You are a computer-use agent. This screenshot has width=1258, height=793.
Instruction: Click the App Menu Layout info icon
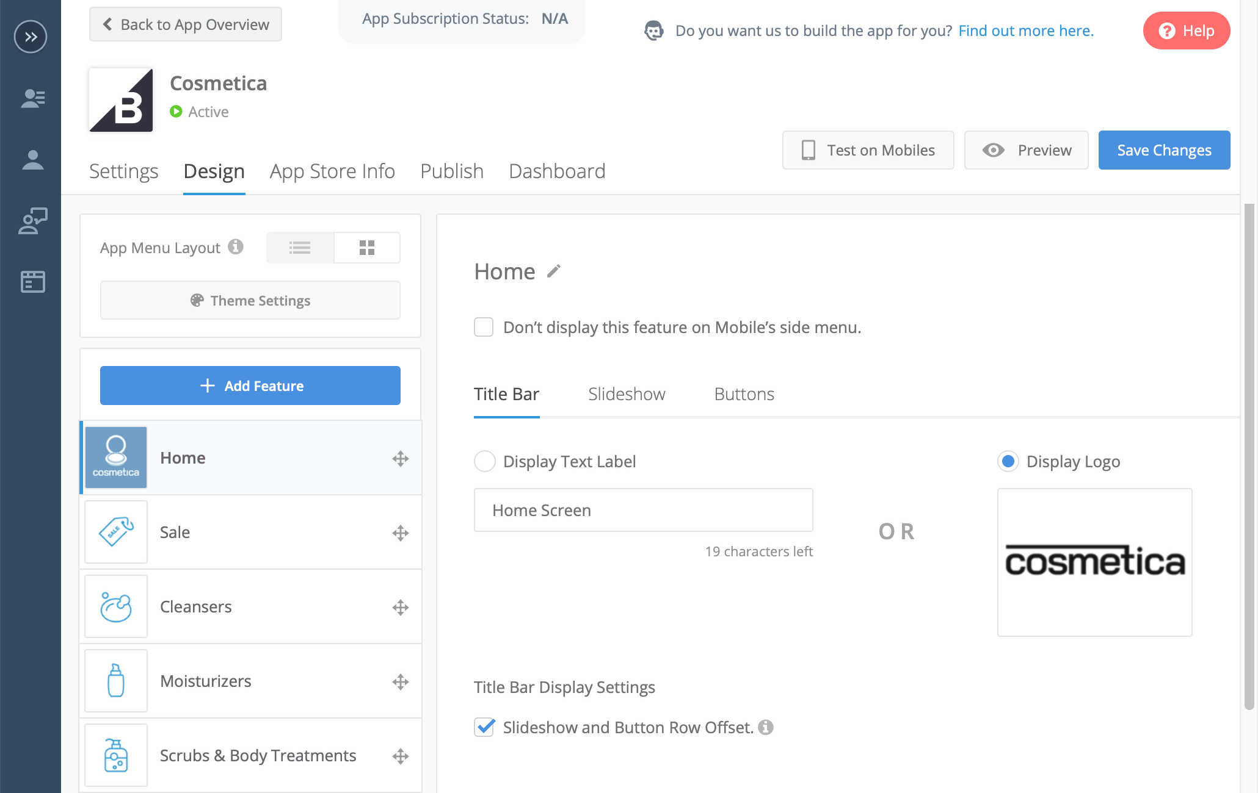pos(236,247)
